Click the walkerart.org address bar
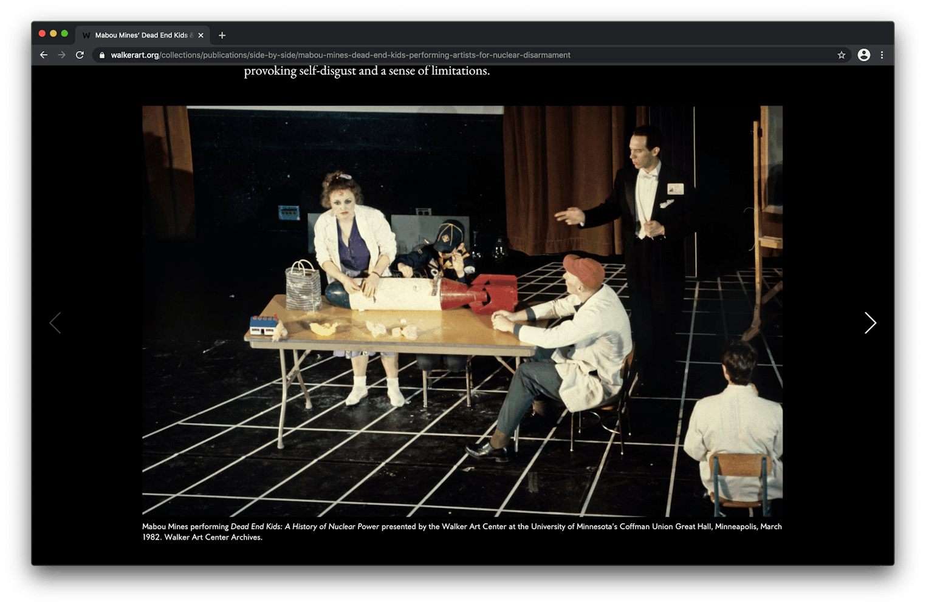926x607 pixels. point(365,55)
